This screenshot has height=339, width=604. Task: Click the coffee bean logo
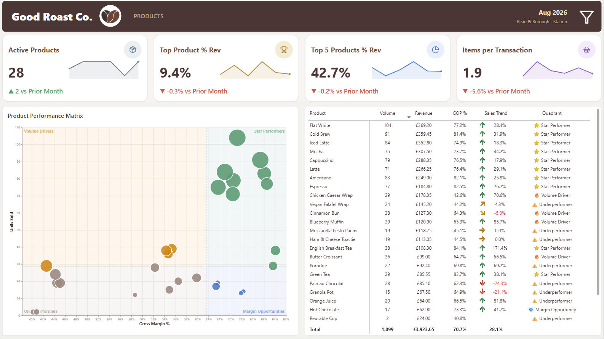110,16
